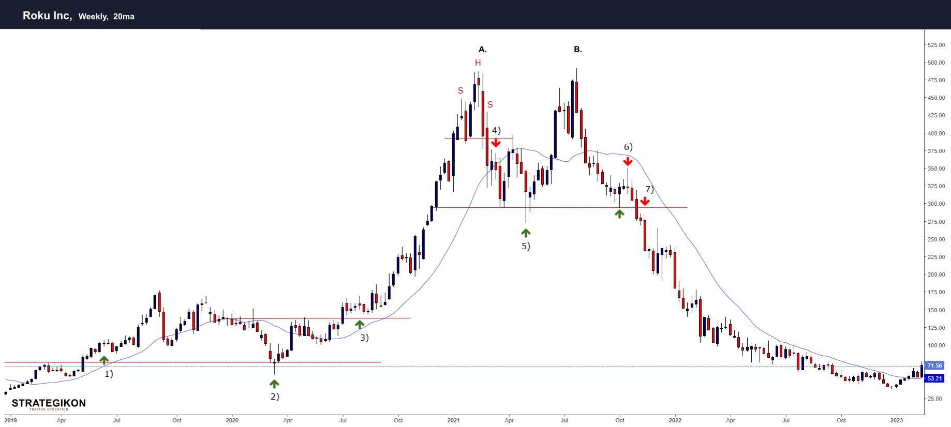Screen dimensions: 951x427
Task: Click the 225.00 price axis label
Action: point(936,257)
